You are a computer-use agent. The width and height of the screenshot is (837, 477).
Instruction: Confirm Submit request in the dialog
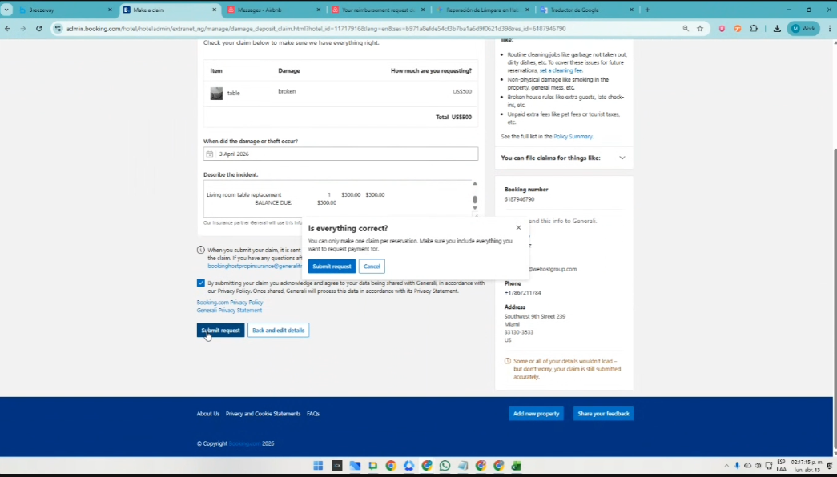coord(332,267)
